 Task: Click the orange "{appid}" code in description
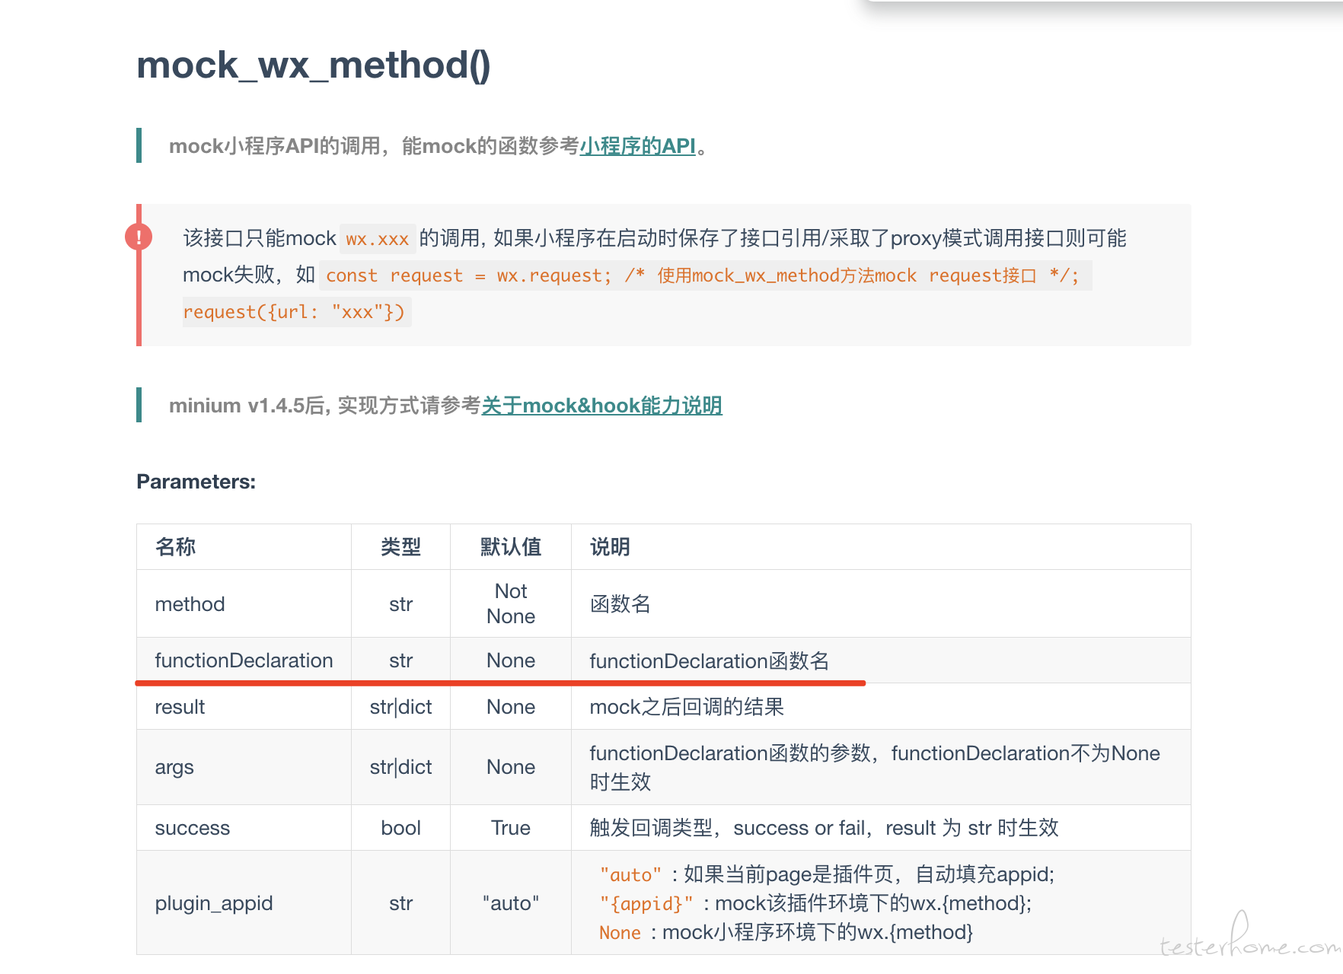[x=646, y=903]
